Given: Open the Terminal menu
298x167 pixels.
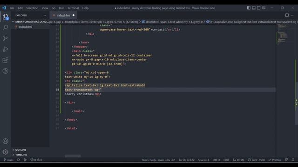Looking at the screenshot, I should tap(73, 8).
